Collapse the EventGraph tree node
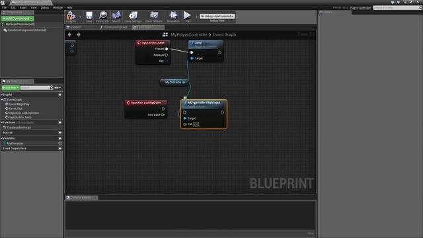Image resolution: width=423 pixels, height=238 pixels. click(x=1, y=100)
